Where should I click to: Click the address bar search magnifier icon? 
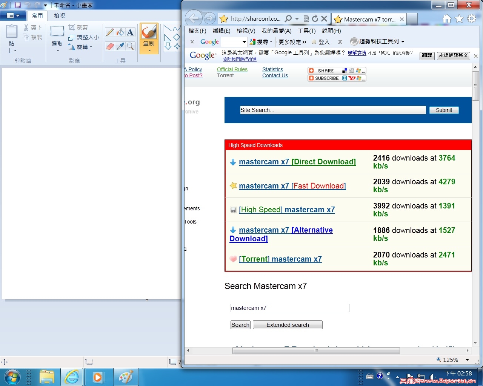(288, 18)
